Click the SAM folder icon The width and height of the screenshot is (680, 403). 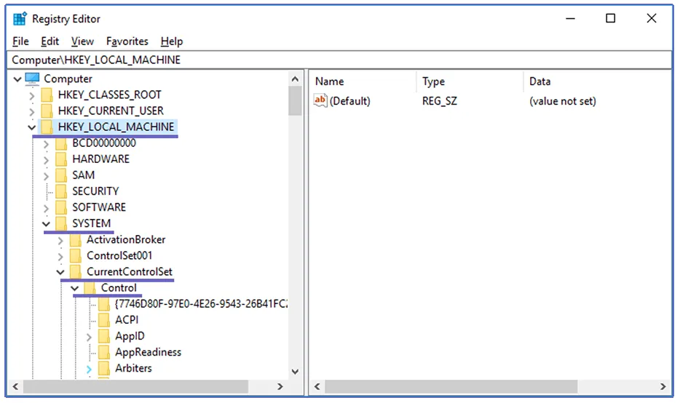pyautogui.click(x=61, y=175)
